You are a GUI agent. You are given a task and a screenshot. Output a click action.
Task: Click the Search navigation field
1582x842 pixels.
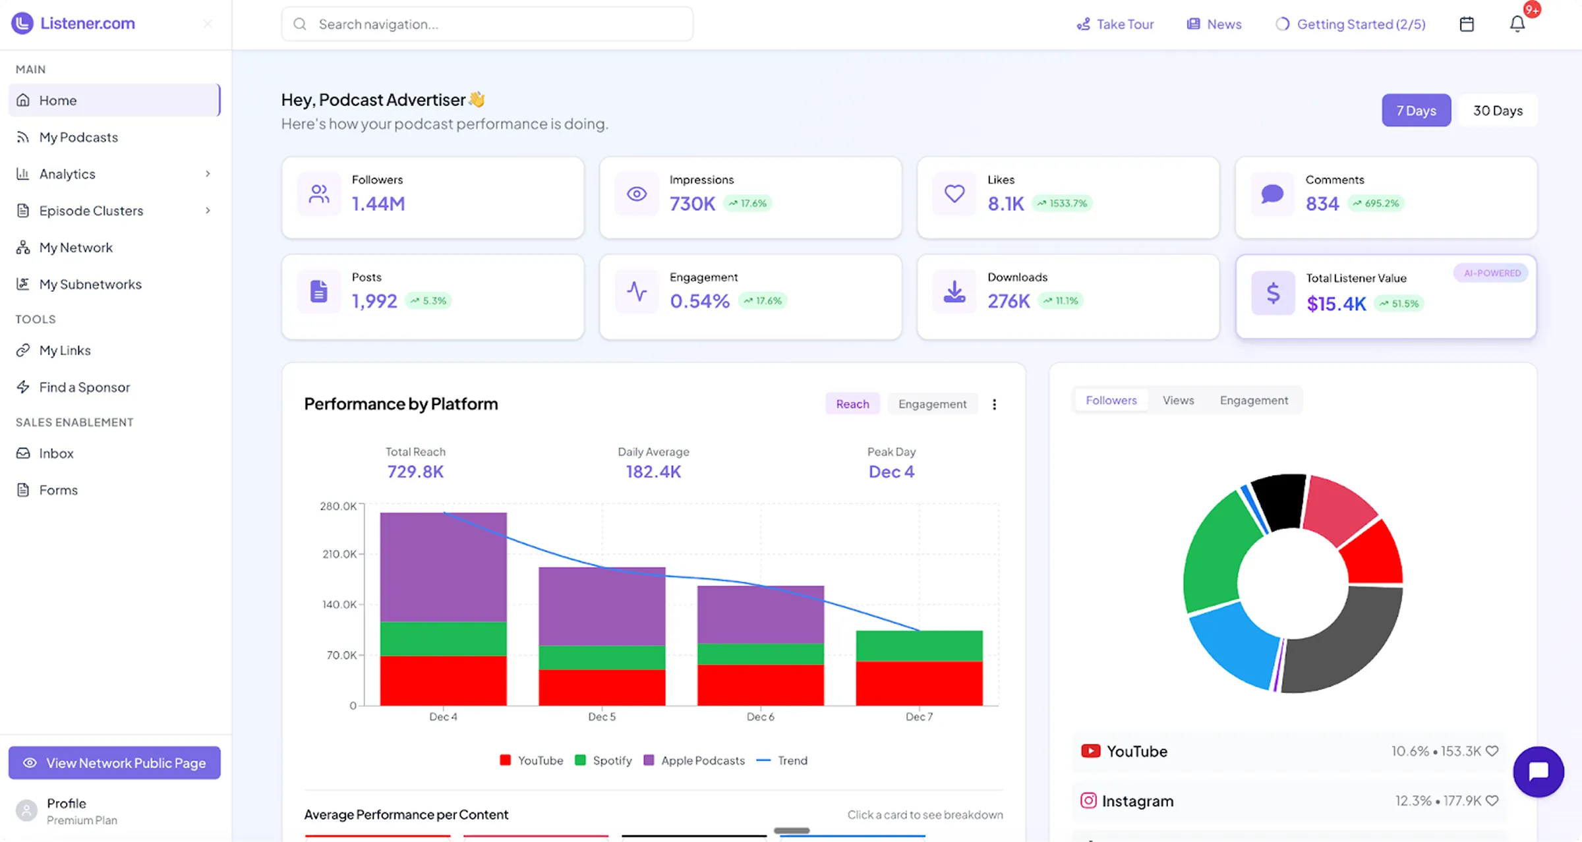pyautogui.click(x=487, y=24)
